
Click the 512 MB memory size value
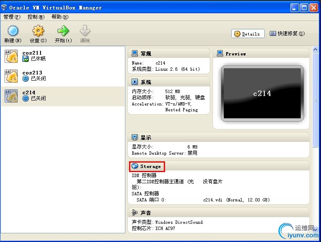coord(172,91)
